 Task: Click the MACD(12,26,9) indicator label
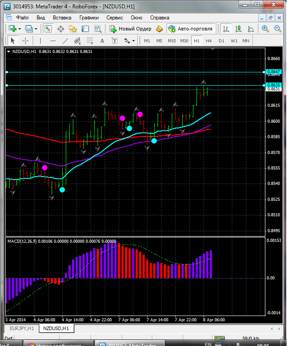pos(22,241)
